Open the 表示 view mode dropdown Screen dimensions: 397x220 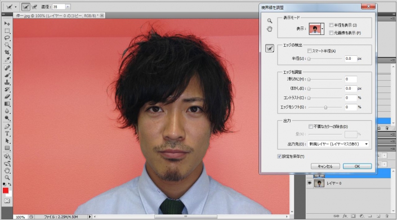click(322, 29)
